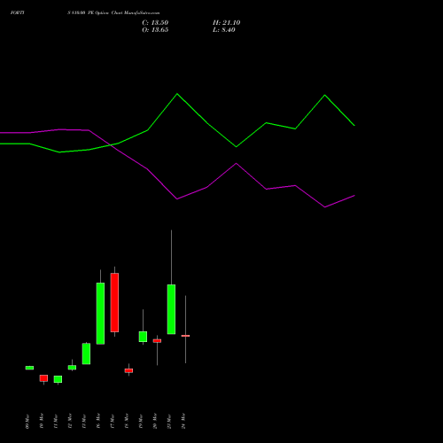Click the high value H: 21.10
The image size is (443, 443).
[227, 23]
